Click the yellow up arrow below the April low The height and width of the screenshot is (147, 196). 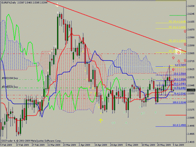(101, 121)
